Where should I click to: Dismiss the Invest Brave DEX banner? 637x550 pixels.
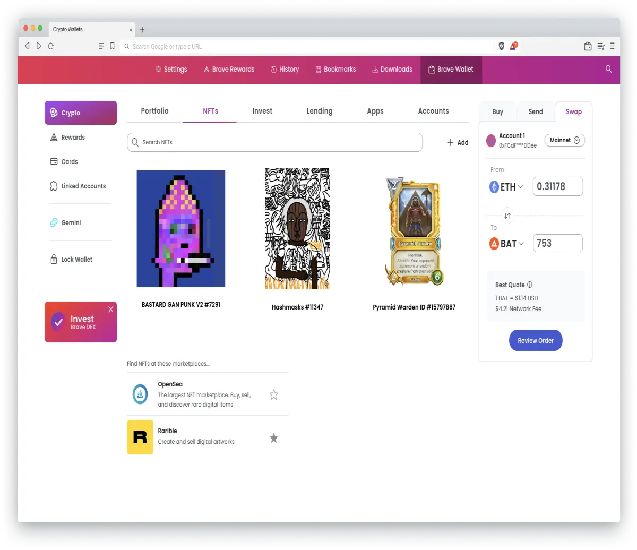[x=111, y=310]
